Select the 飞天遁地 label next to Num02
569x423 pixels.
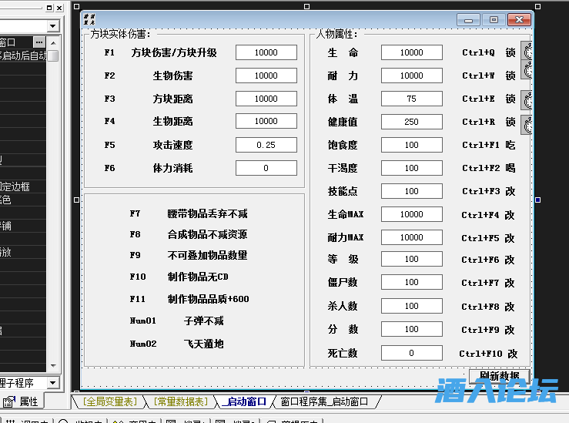point(203,344)
